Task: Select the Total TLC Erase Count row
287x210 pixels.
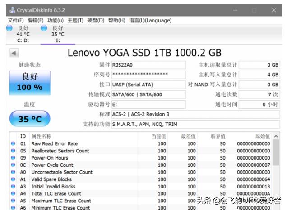Action: coord(141,193)
